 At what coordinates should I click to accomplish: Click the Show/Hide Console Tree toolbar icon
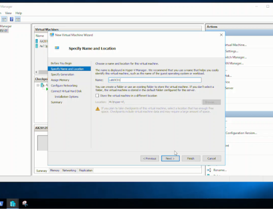click(4, 19)
